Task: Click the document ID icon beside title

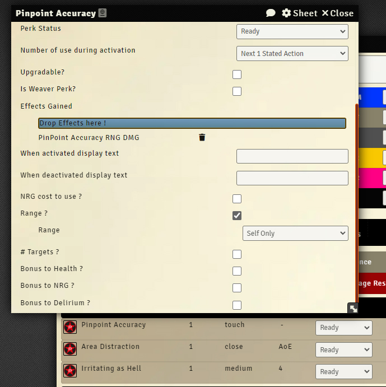Action: (x=103, y=13)
